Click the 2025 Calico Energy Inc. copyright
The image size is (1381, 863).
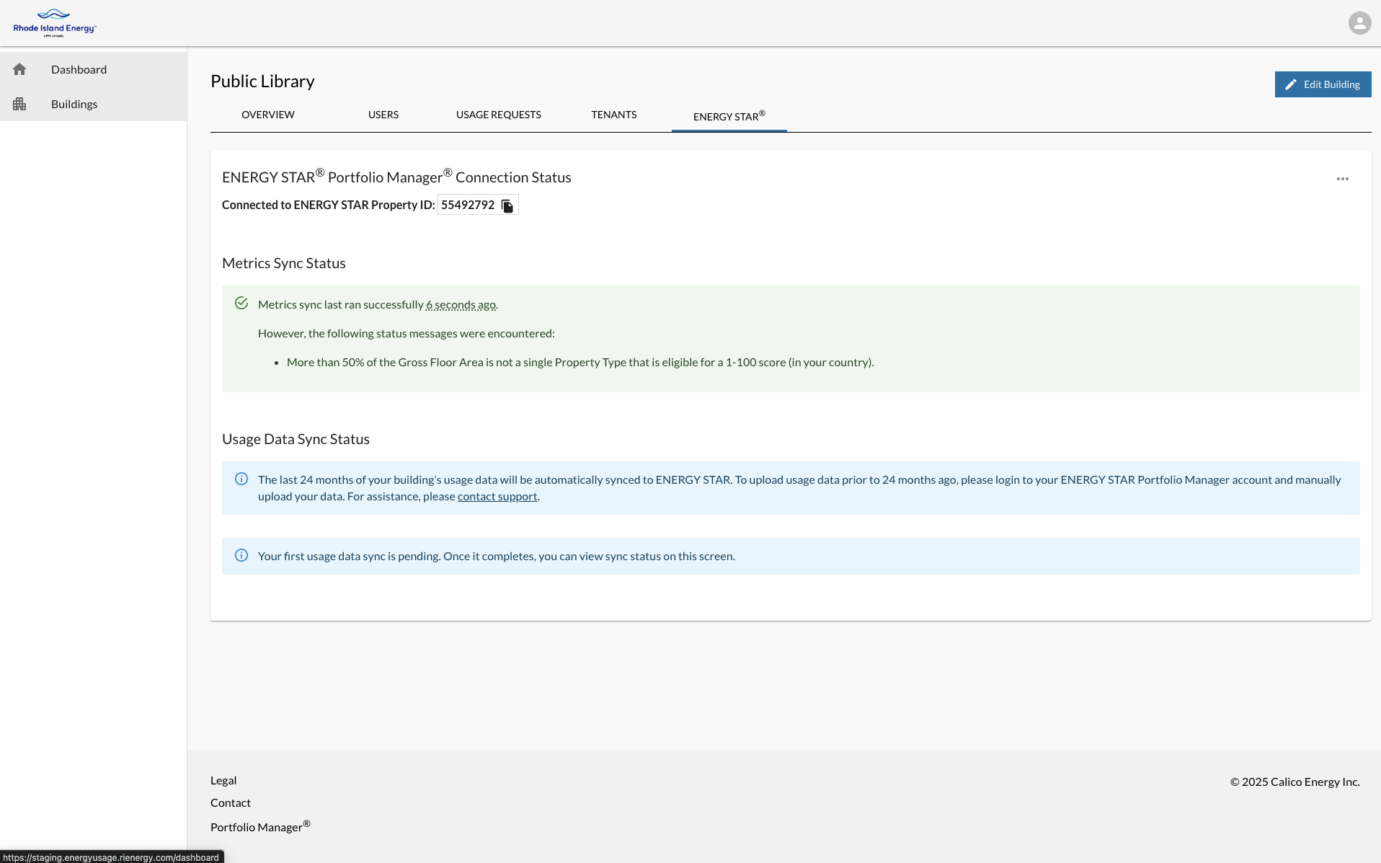pyautogui.click(x=1295, y=782)
